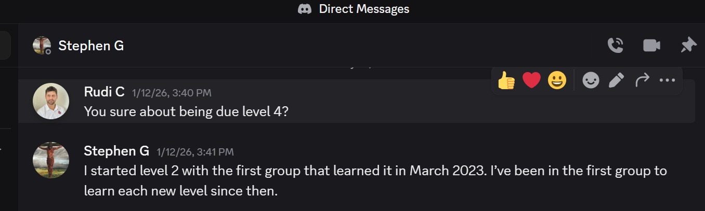Edit the message using the pencil icon
The height and width of the screenshot is (211, 705).
click(x=616, y=80)
